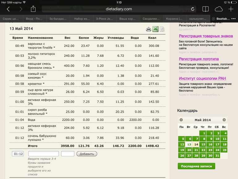Click the Последние записи button
The width and height of the screenshot is (238, 179).
point(196,166)
